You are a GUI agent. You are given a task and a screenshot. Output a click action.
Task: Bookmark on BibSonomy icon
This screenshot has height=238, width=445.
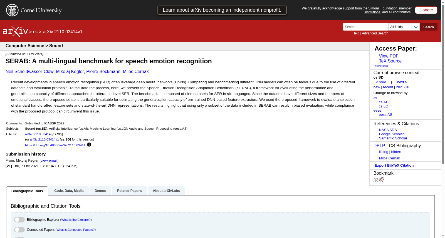coord(376,180)
